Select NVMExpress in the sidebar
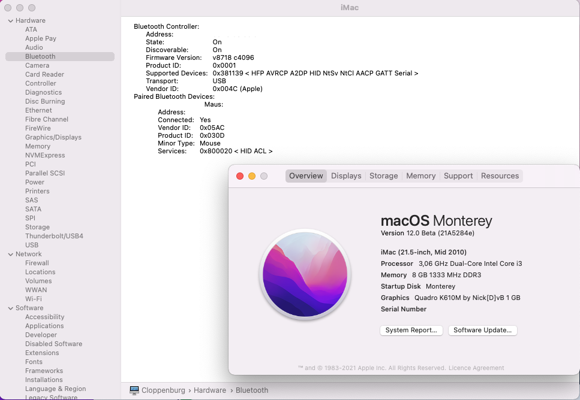This screenshot has height=400, width=580. click(x=45, y=155)
